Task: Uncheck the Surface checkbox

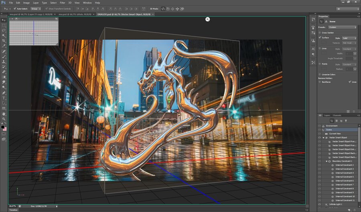Action: [x=320, y=37]
